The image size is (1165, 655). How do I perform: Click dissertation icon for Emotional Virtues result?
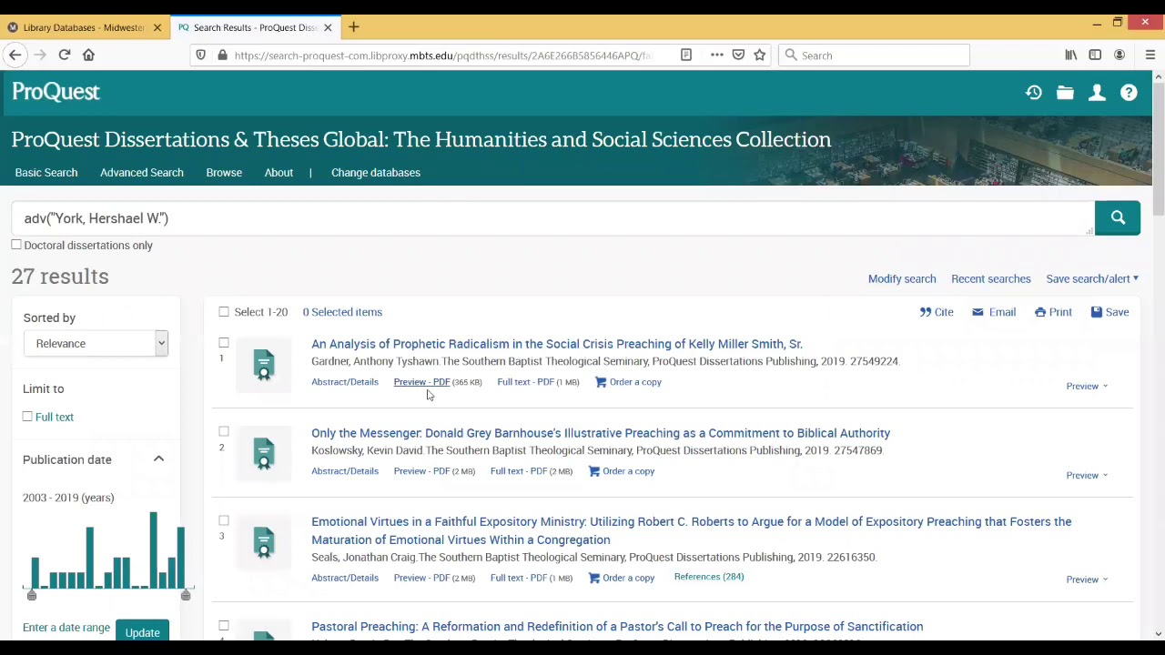pyautogui.click(x=264, y=542)
